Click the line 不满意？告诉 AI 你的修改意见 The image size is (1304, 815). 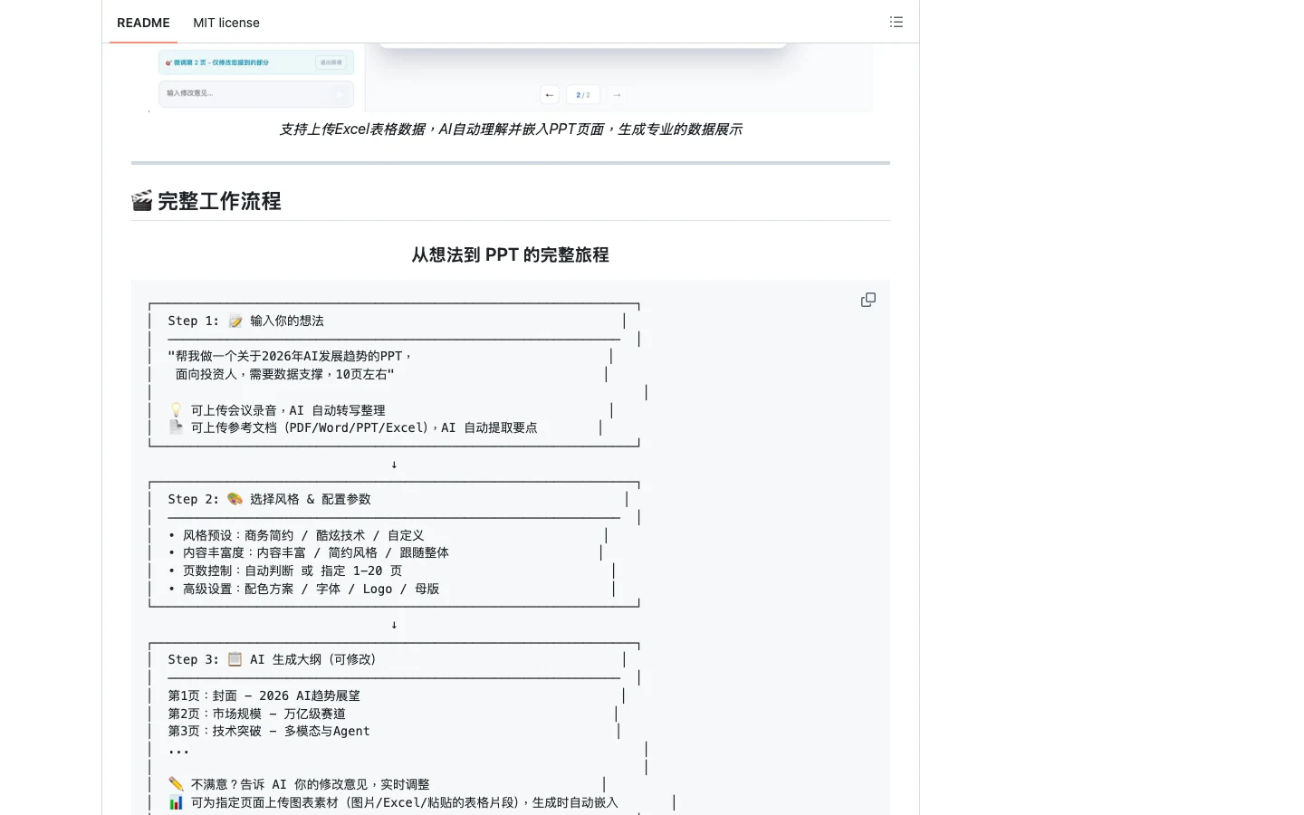click(299, 784)
